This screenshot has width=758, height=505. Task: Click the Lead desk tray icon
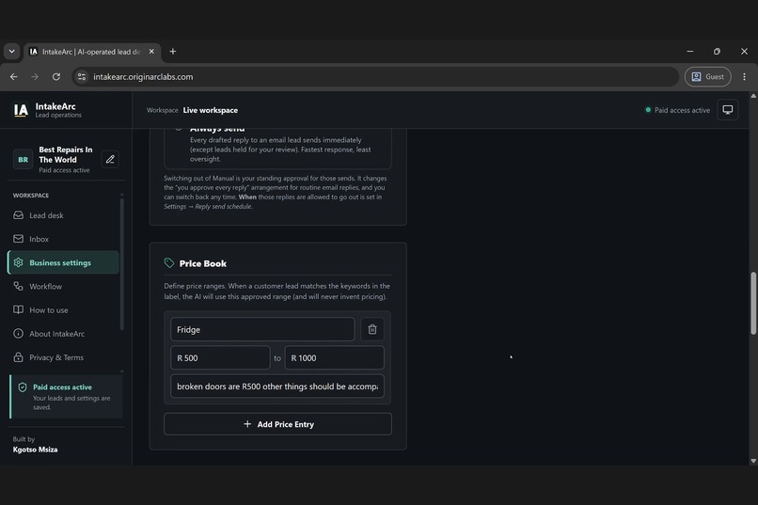pos(19,215)
